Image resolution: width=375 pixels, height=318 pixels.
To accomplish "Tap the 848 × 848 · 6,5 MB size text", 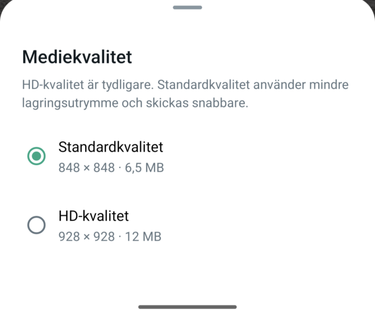I will (111, 168).
